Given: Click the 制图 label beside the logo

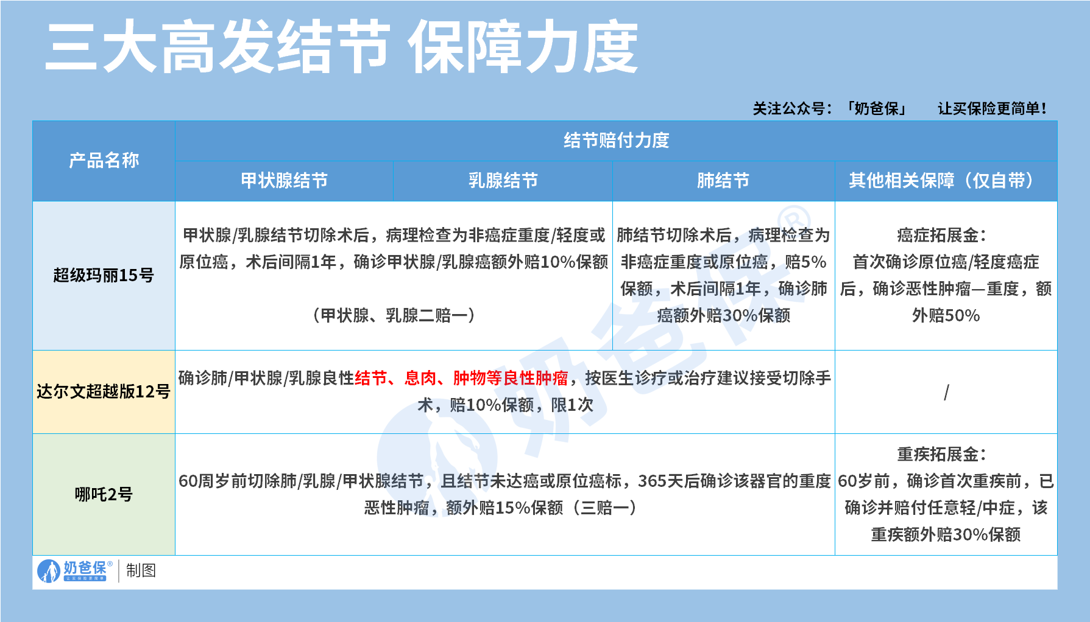Looking at the screenshot, I should tap(141, 570).
